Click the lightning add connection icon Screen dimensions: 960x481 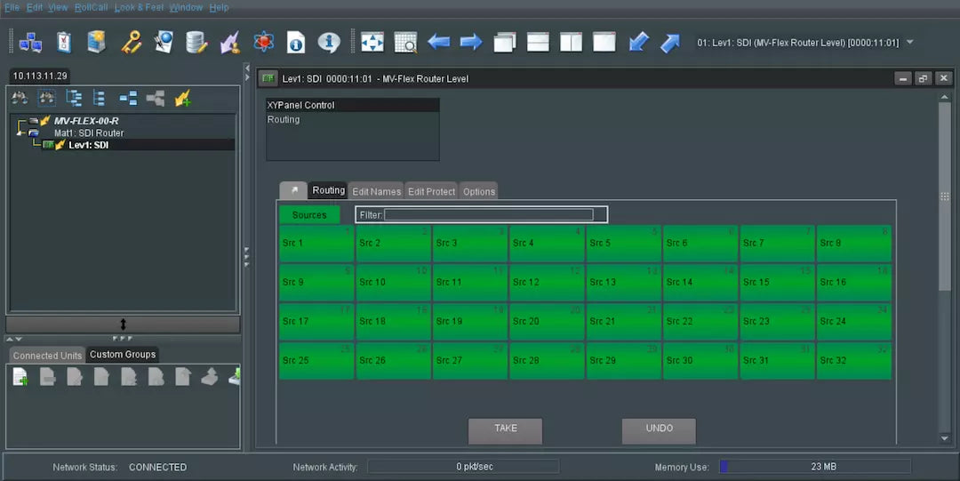point(182,98)
